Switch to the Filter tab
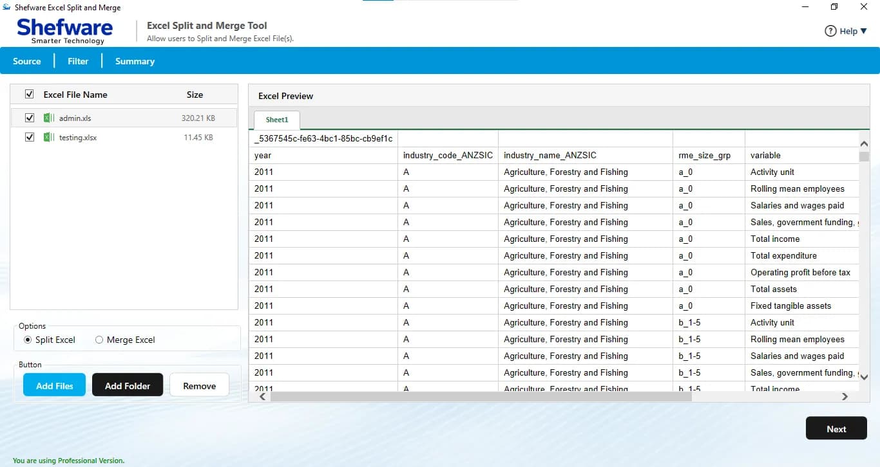Image resolution: width=880 pixels, height=467 pixels. [x=78, y=61]
